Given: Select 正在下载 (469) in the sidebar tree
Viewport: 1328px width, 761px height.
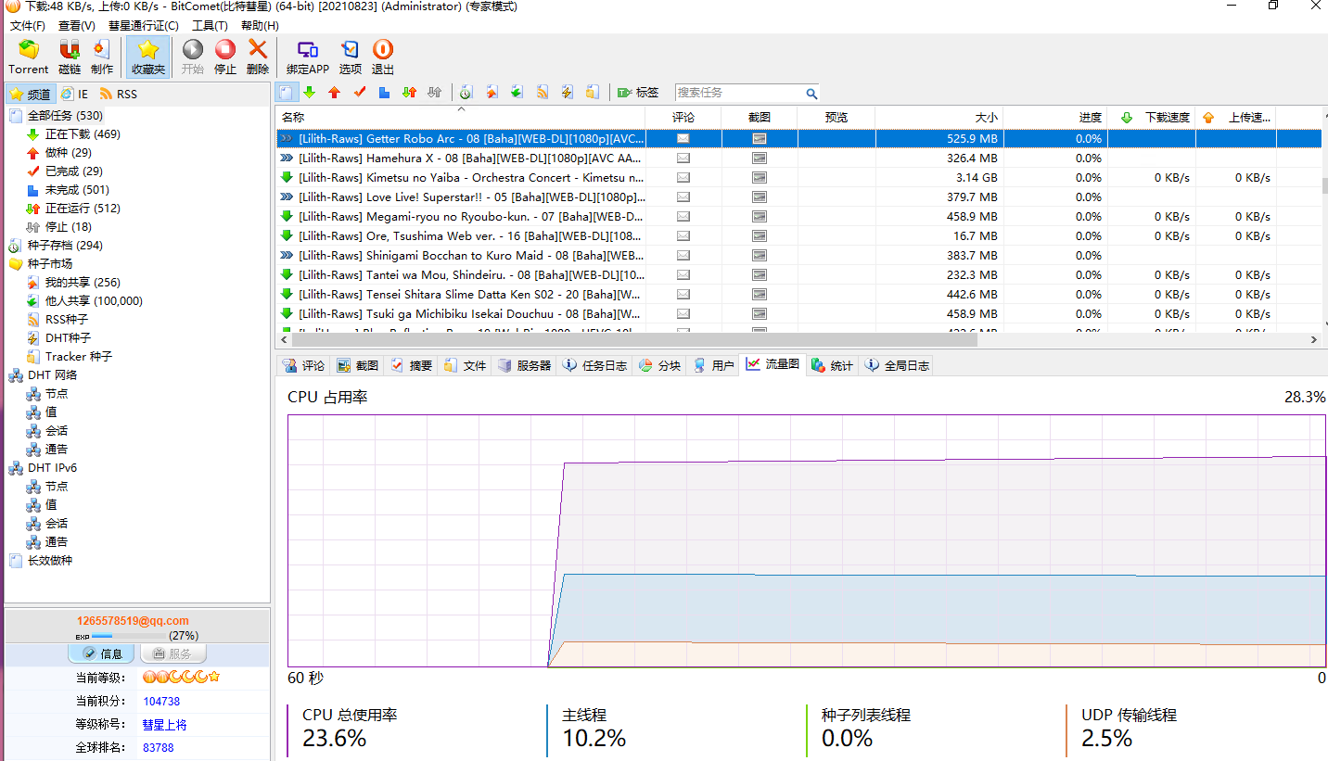Looking at the screenshot, I should 83,134.
